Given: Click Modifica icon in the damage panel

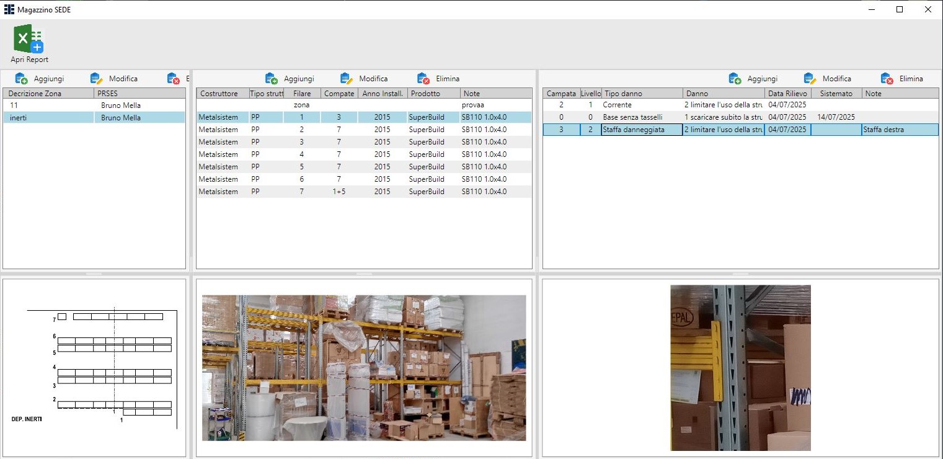Looking at the screenshot, I should click(810, 79).
